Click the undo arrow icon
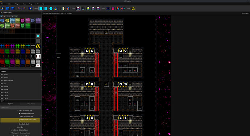This screenshot has width=250, height=136. (19, 8)
